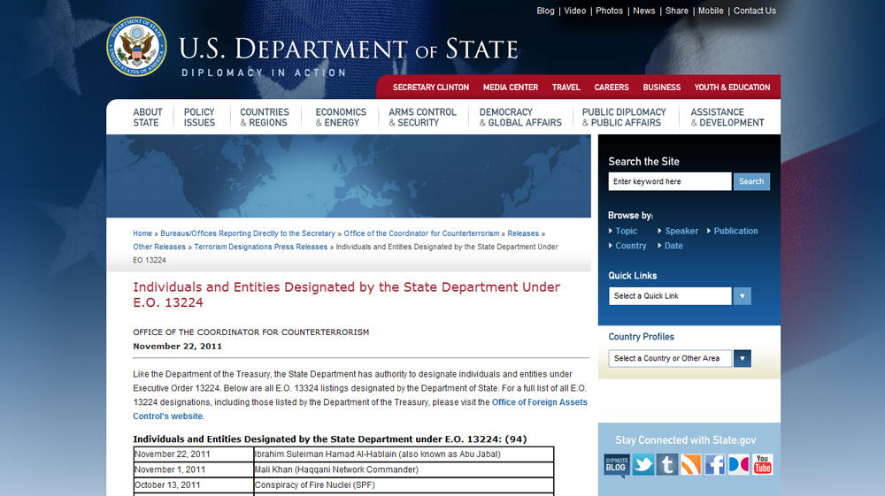Select the Arms Control & Security menu

point(422,118)
